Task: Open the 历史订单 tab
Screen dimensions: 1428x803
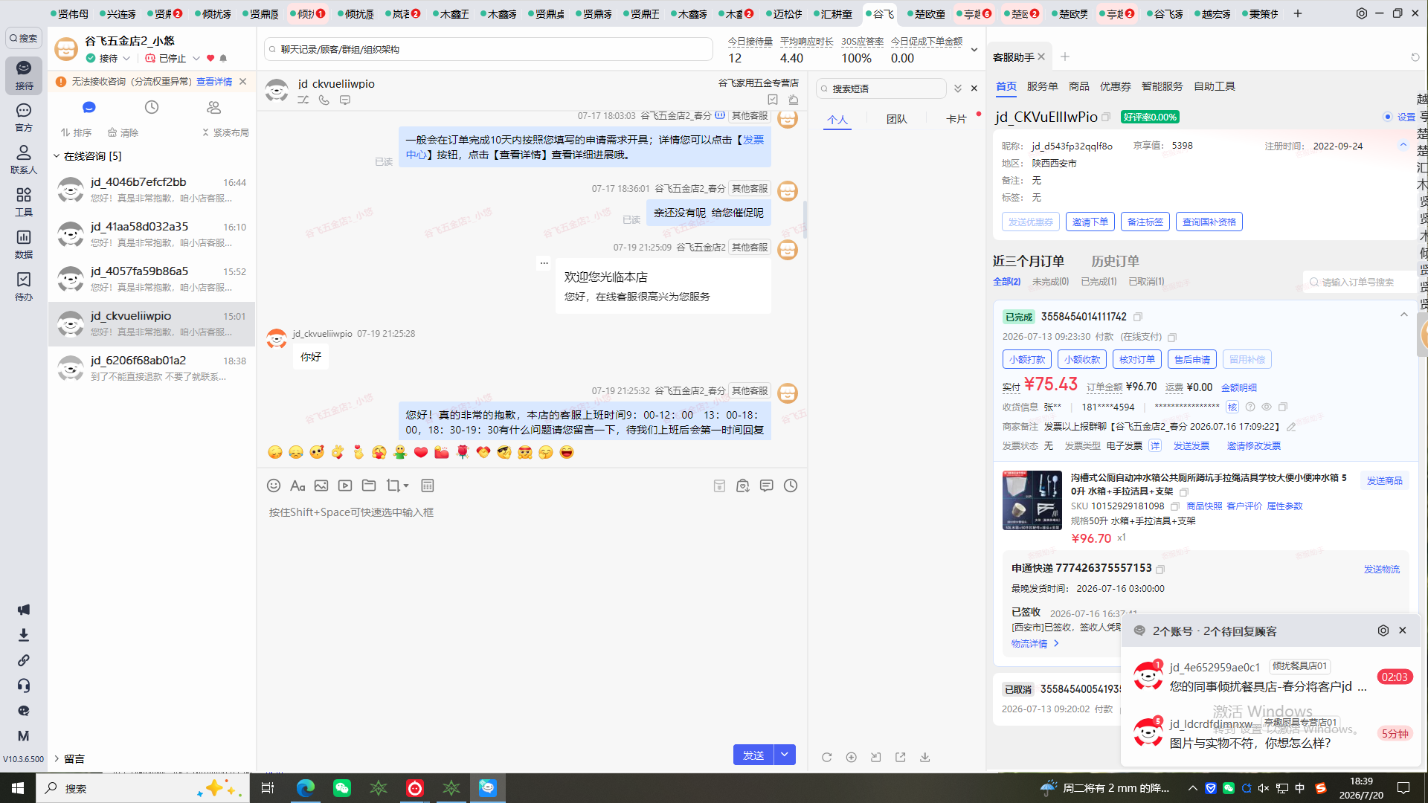Action: pyautogui.click(x=1115, y=261)
